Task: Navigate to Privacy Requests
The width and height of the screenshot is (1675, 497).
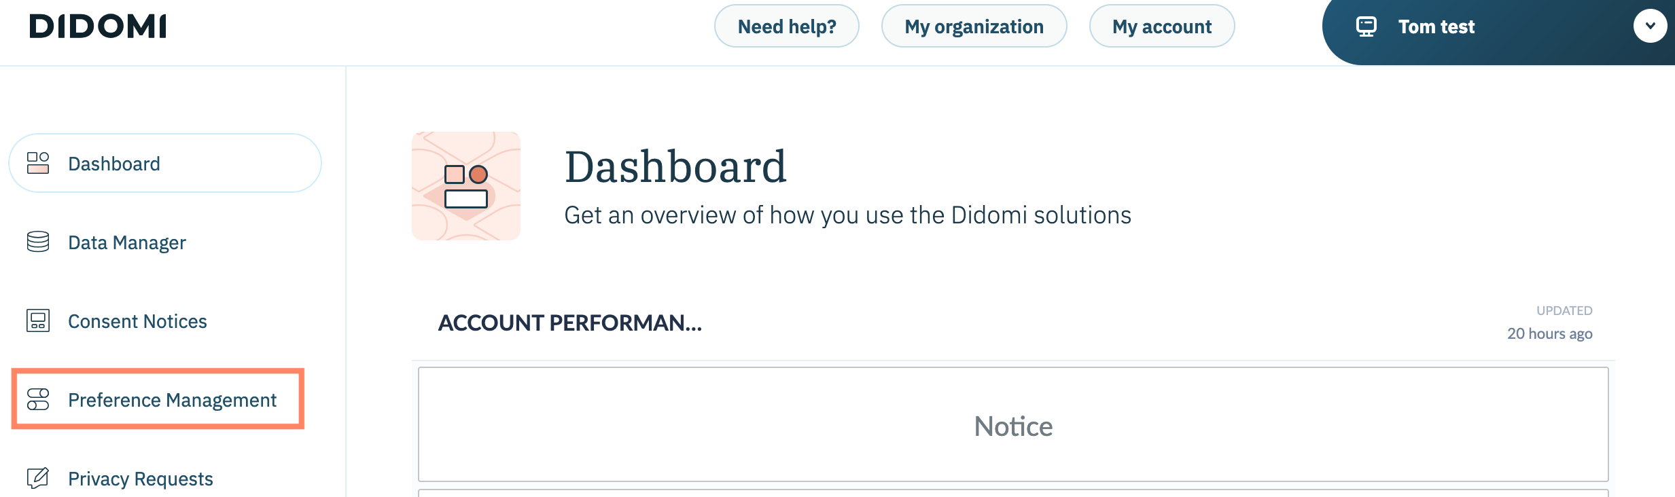Action: click(x=141, y=479)
